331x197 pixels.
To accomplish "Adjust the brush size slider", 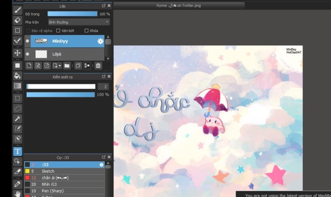I will click(61, 86).
